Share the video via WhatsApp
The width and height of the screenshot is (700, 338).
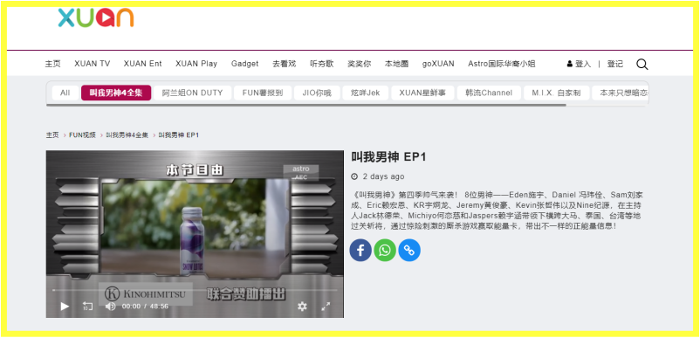[385, 250]
